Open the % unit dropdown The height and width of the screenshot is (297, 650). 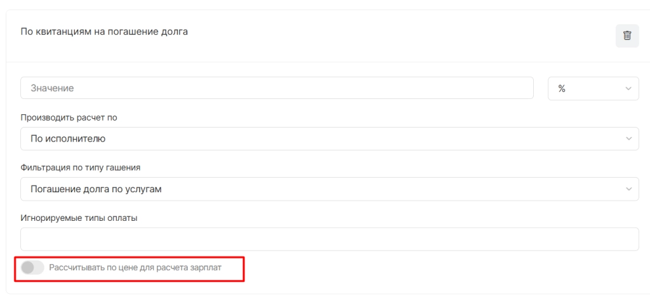coord(594,88)
